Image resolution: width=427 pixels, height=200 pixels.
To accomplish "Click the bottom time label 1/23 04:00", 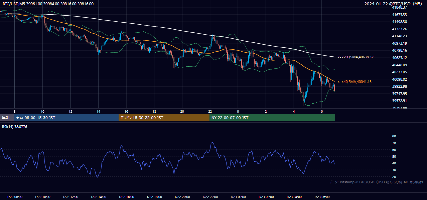I will (x=294, y=197).
